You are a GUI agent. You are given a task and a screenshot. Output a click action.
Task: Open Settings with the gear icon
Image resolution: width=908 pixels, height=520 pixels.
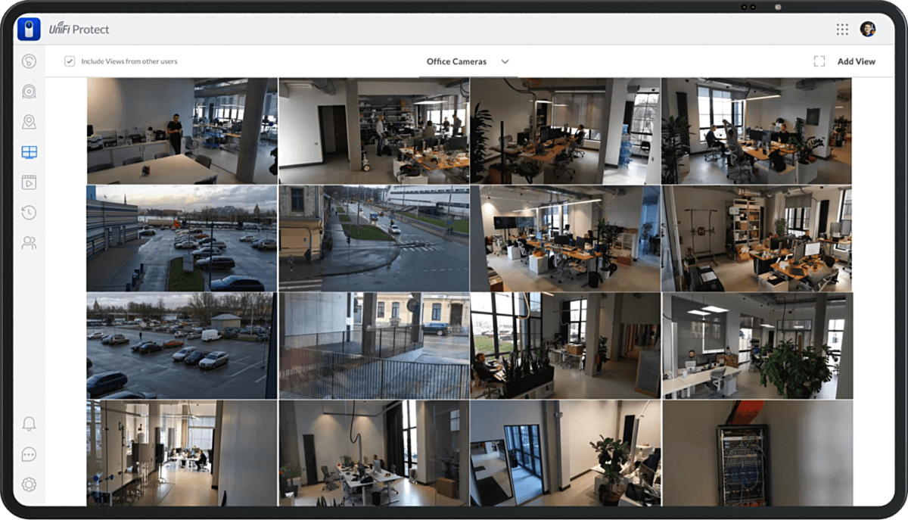click(29, 484)
